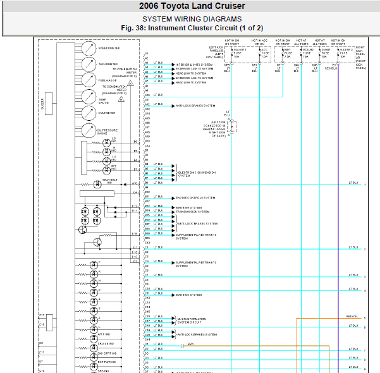This screenshot has height=373, width=380.
Task: Click the 'SEAT BELT IND' label
Action: click(x=110, y=181)
